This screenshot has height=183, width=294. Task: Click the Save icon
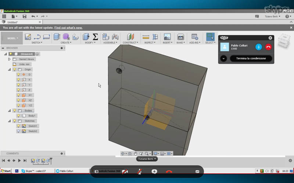pyautogui.click(x=24, y=16)
